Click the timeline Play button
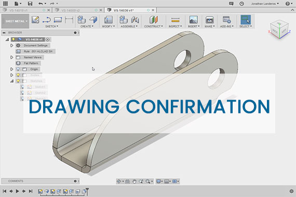296x197 pixels. [x=17, y=191]
